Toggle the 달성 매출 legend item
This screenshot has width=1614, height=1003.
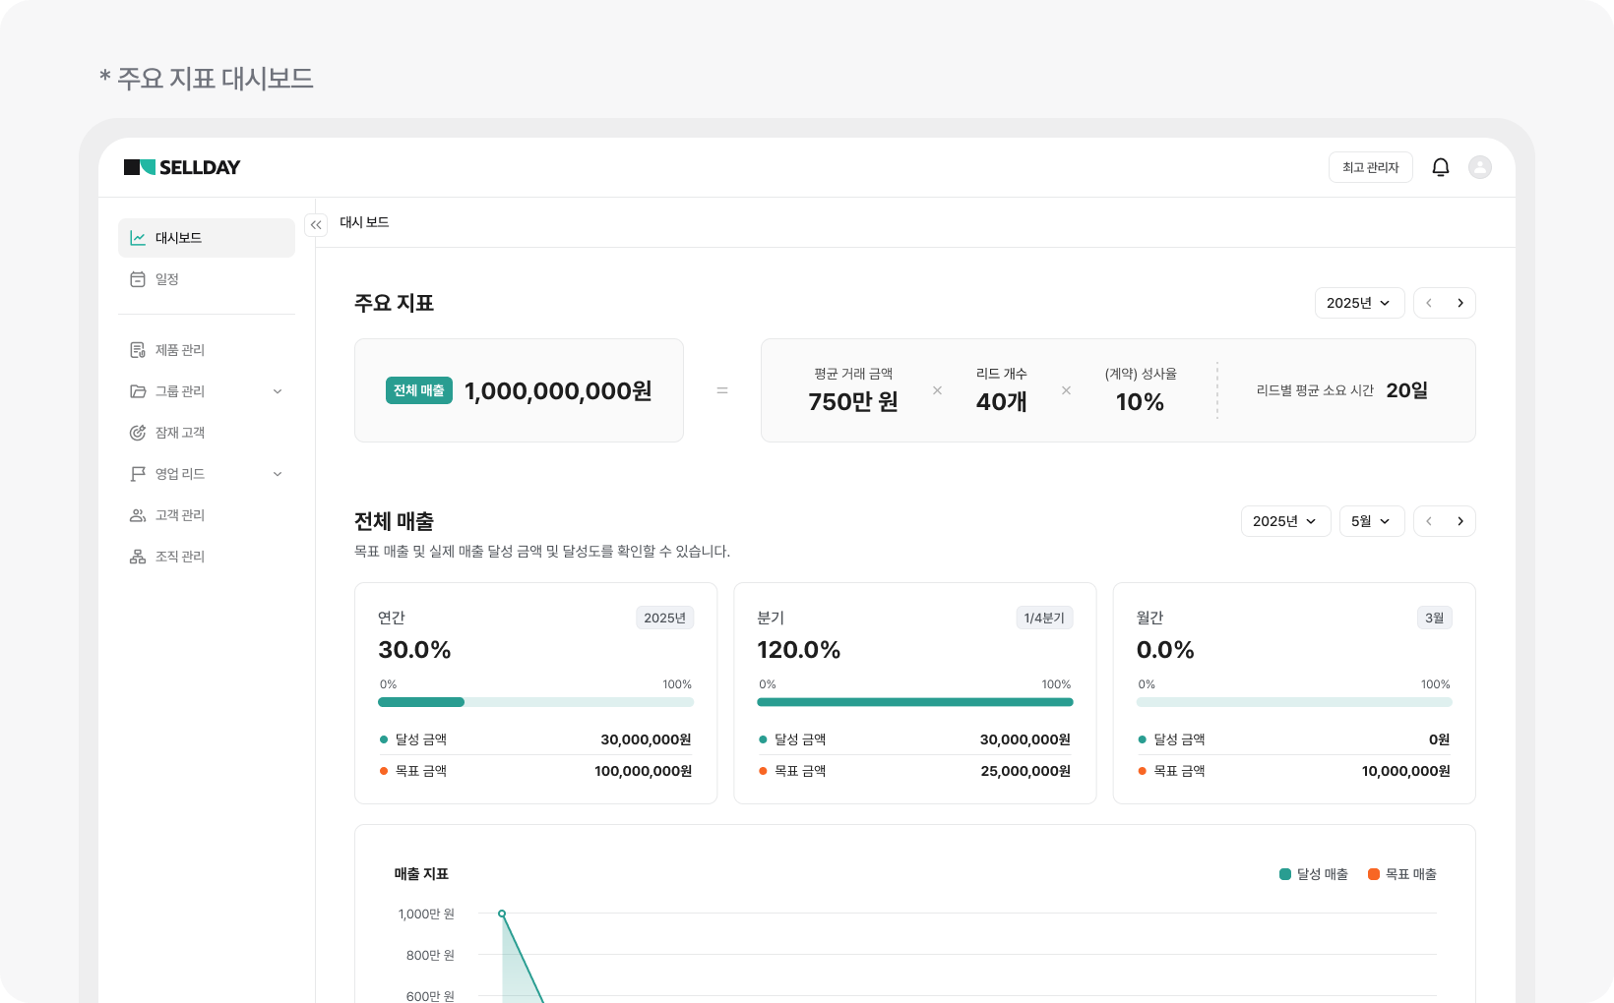point(1314,874)
